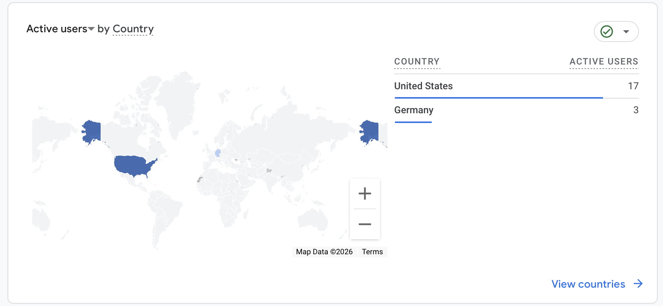663x306 pixels.
Task: Open the Country dimension selector in title
Action: pyautogui.click(x=133, y=29)
